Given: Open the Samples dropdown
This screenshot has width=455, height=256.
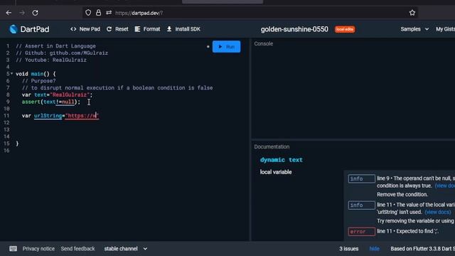Looking at the screenshot, I should point(414,29).
